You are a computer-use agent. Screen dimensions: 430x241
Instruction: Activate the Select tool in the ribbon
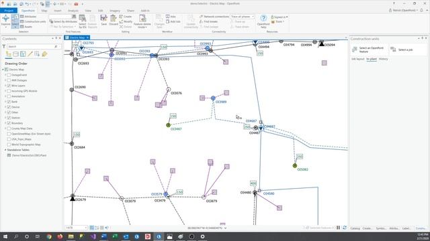(15, 21)
